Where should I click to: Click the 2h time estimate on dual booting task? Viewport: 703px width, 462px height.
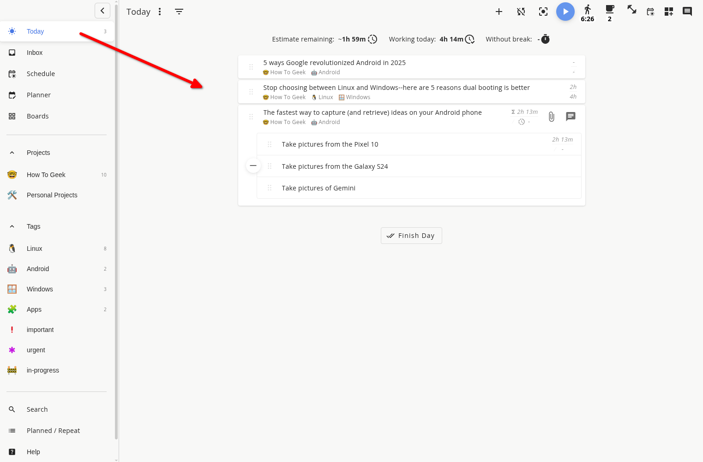tap(573, 87)
